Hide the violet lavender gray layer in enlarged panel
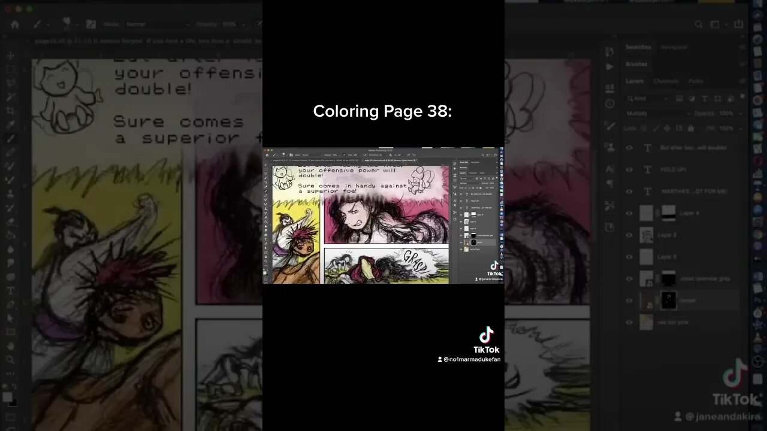Image resolution: width=767 pixels, height=431 pixels. [629, 279]
